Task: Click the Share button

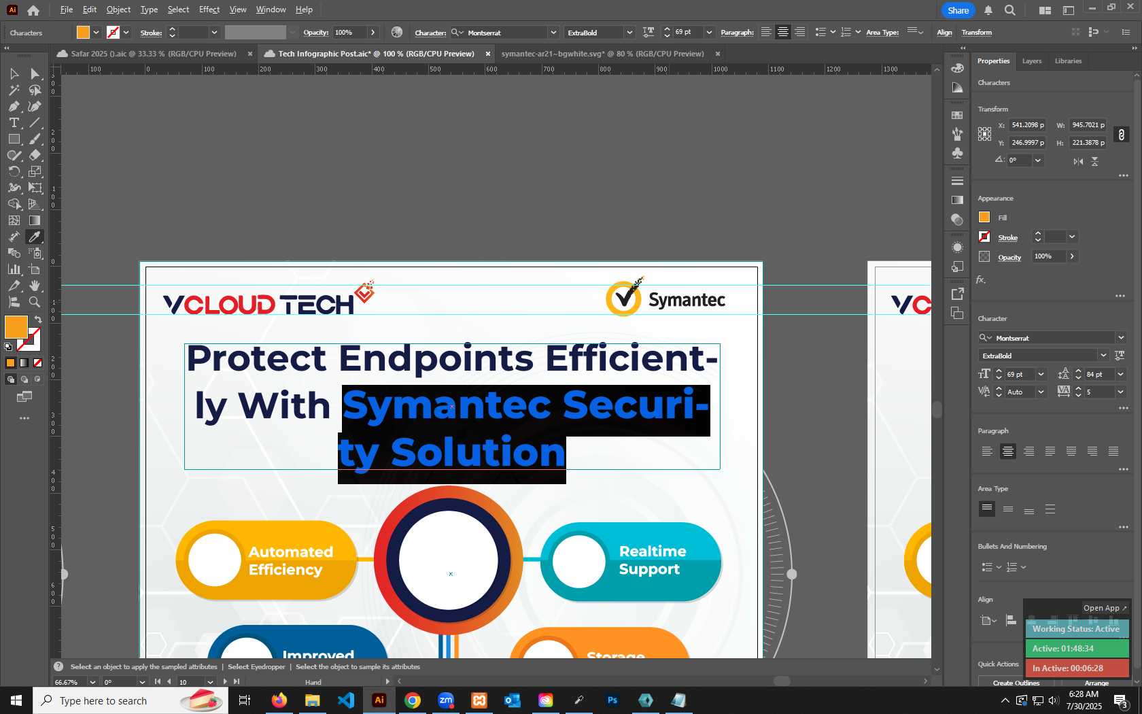Action: click(958, 10)
